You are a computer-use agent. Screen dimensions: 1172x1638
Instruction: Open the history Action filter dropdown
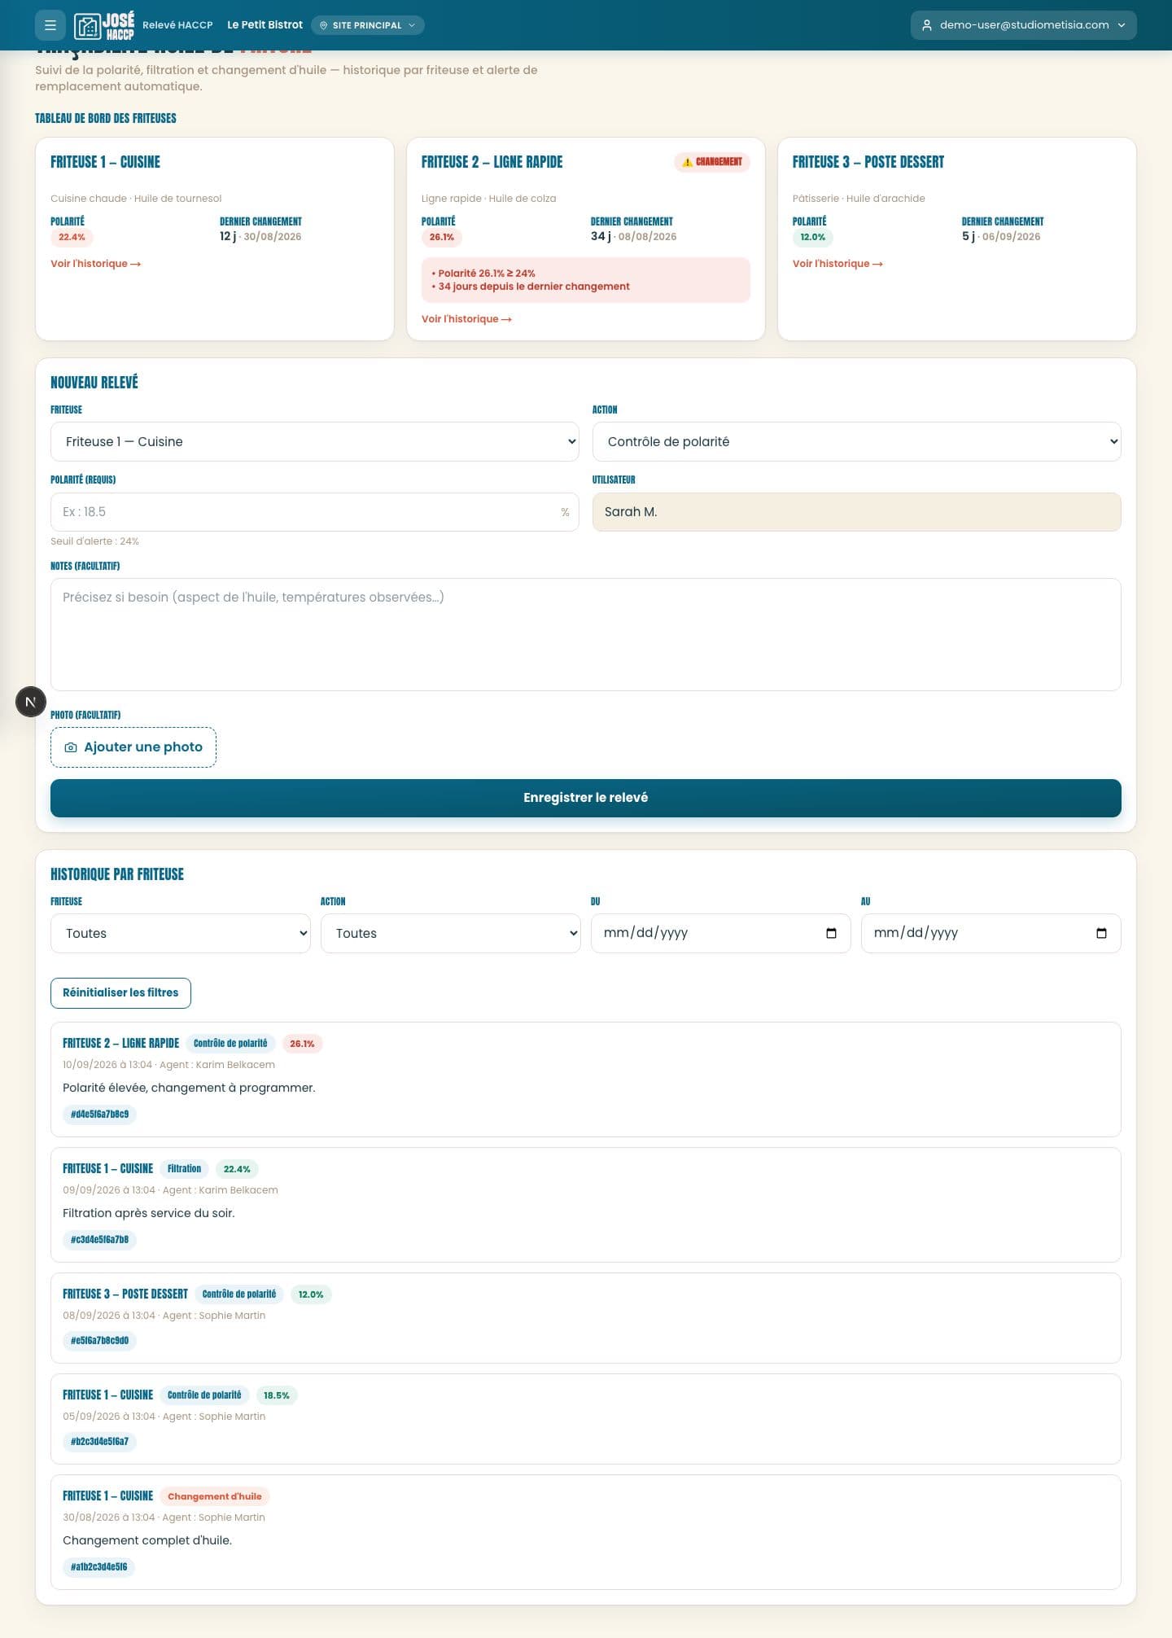[451, 933]
